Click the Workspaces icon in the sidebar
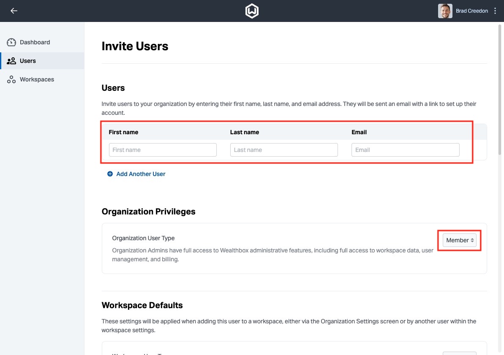Screen dimensions: 504x355 (x=11, y=79)
